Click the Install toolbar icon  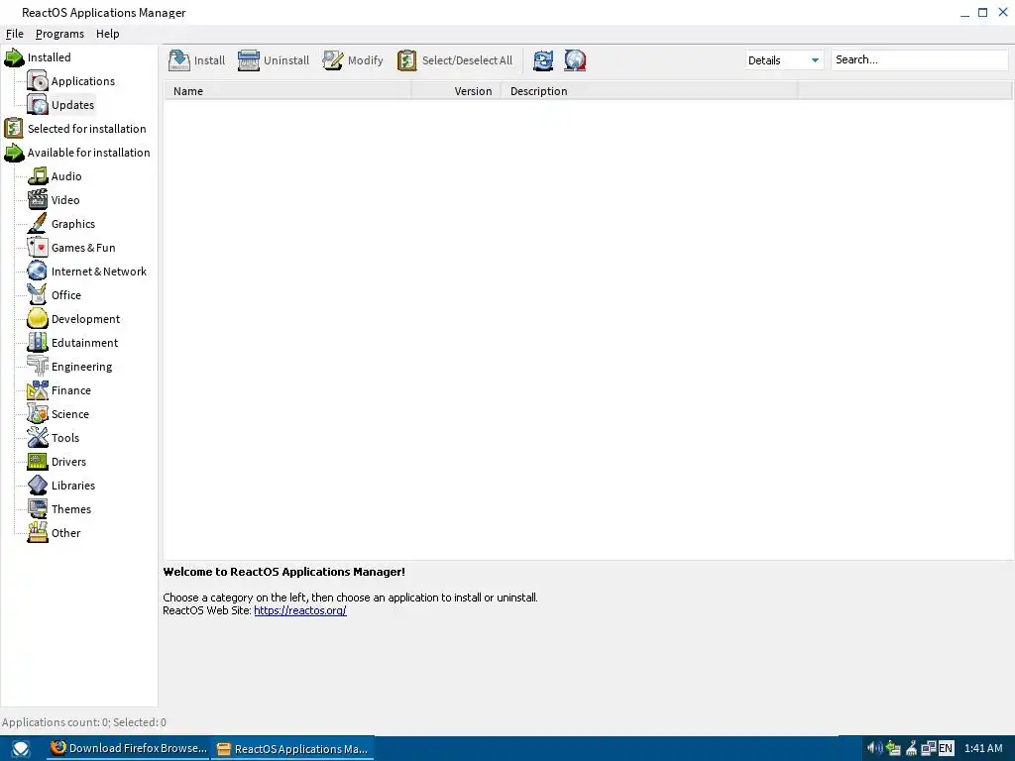pyautogui.click(x=179, y=60)
